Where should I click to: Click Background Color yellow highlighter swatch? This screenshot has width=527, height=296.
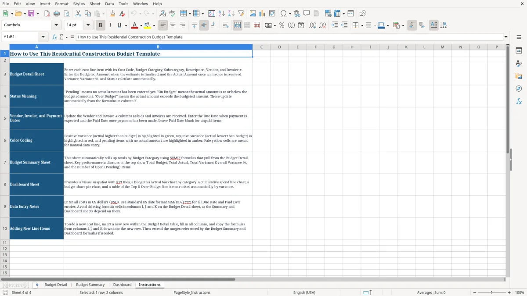[148, 25]
